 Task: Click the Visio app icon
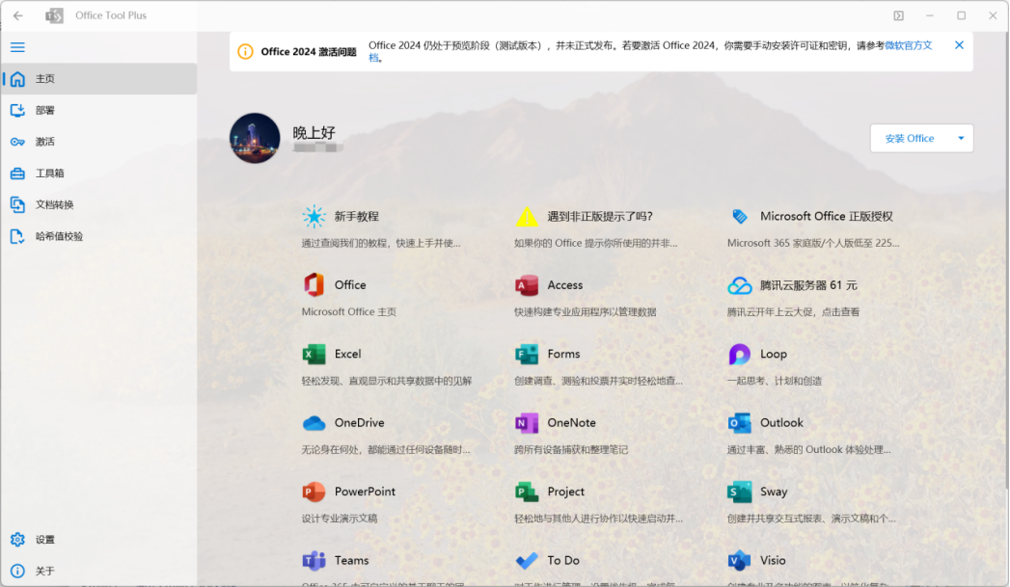click(740, 561)
